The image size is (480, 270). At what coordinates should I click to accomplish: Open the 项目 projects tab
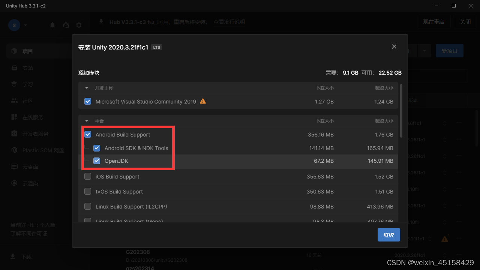tap(45, 51)
